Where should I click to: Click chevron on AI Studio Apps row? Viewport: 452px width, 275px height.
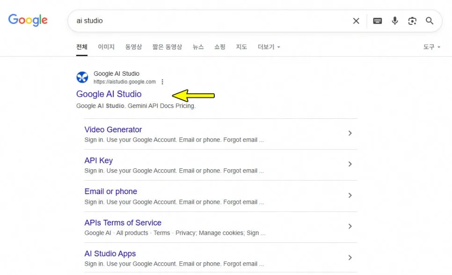(350, 258)
